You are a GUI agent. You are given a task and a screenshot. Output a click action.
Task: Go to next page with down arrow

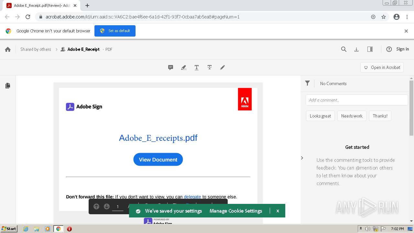click(x=107, y=206)
